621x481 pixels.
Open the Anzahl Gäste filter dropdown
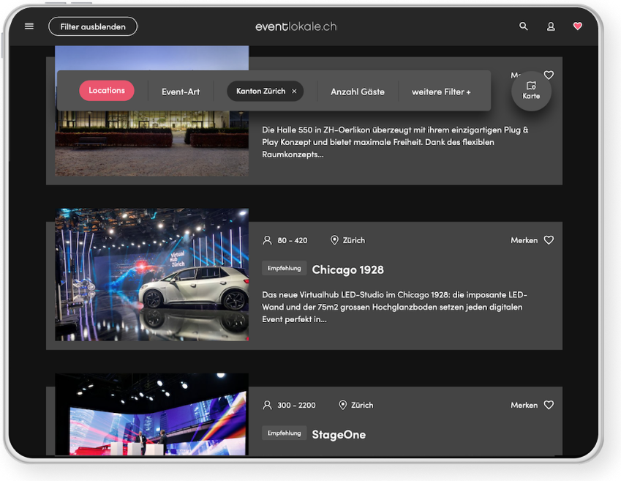(358, 92)
